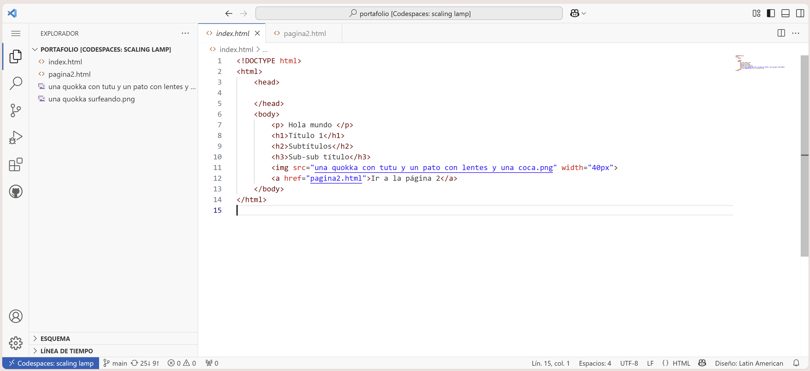Open the Search view in activity bar
This screenshot has height=371, width=810.
pos(16,83)
